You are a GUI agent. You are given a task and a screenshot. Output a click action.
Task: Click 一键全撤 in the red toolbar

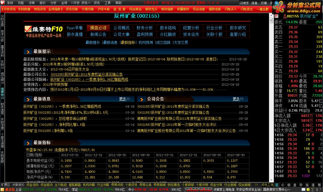[263, 9]
